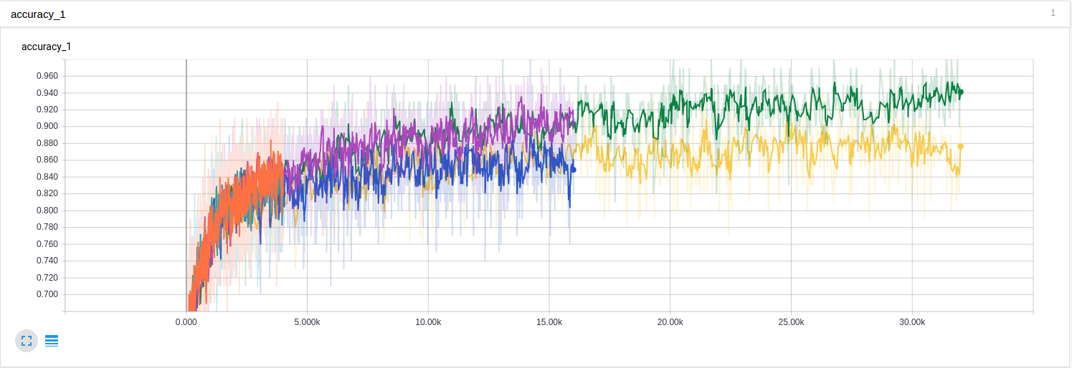
Task: Click the 15.00k x-axis label
Action: 549,323
